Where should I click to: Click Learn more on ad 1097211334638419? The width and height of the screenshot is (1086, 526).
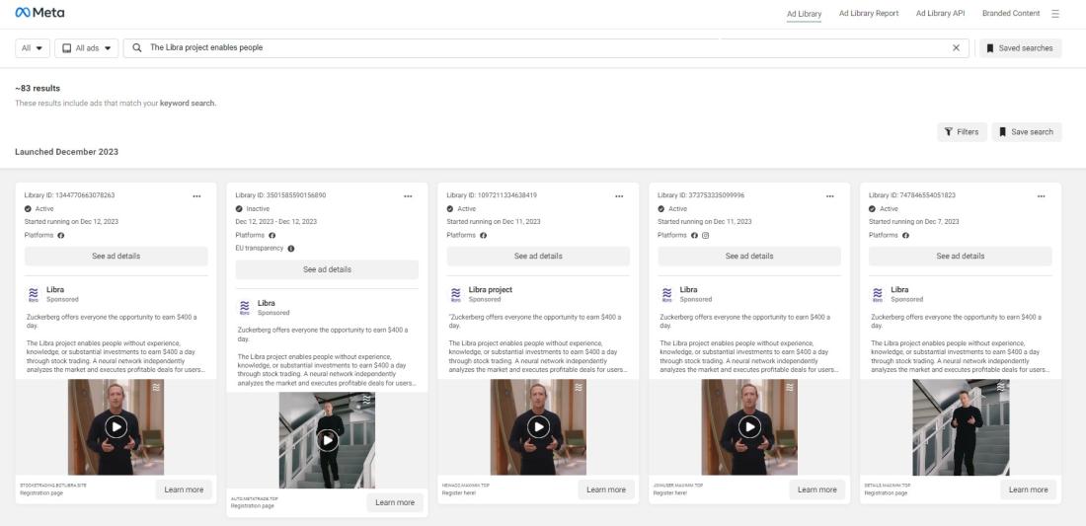click(606, 489)
